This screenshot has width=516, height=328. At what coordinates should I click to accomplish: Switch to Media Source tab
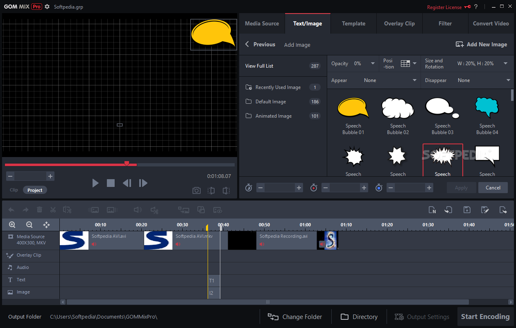[x=262, y=23]
